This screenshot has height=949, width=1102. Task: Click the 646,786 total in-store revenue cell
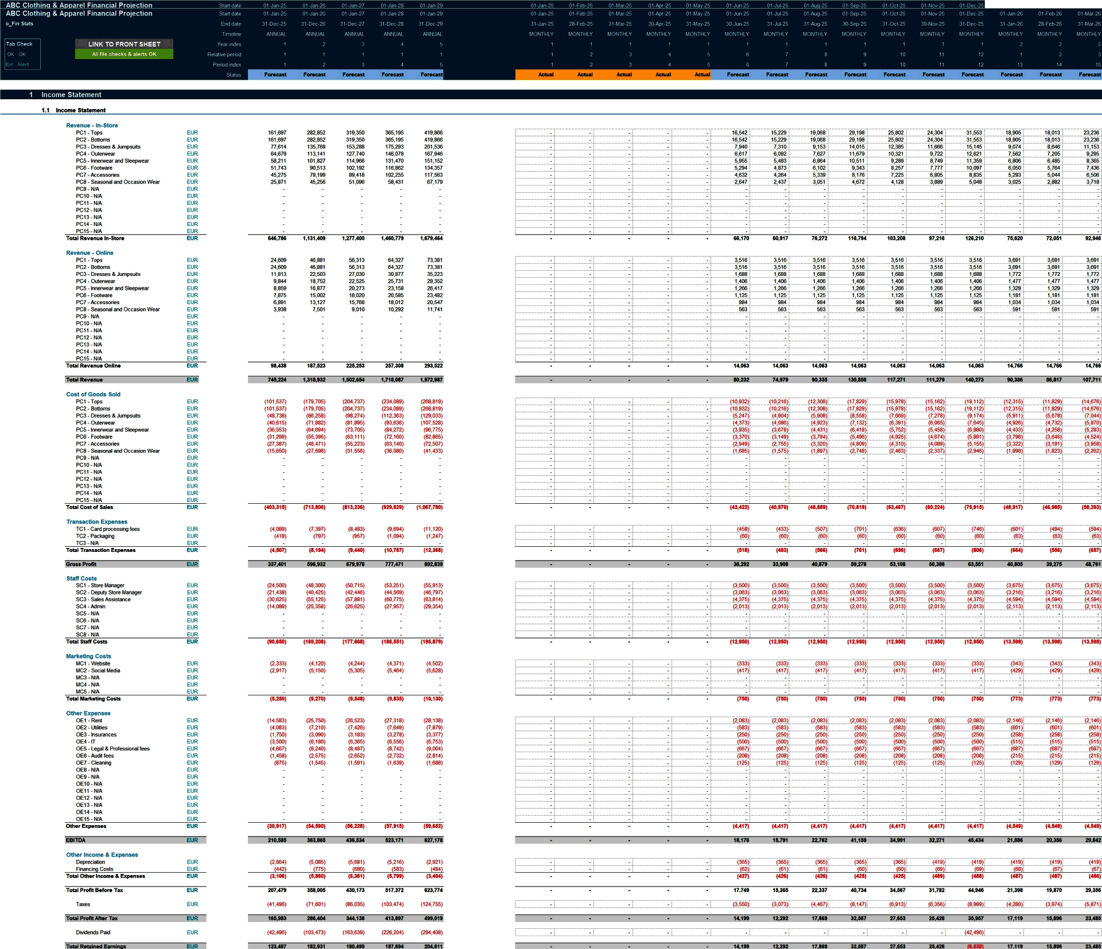(277, 239)
